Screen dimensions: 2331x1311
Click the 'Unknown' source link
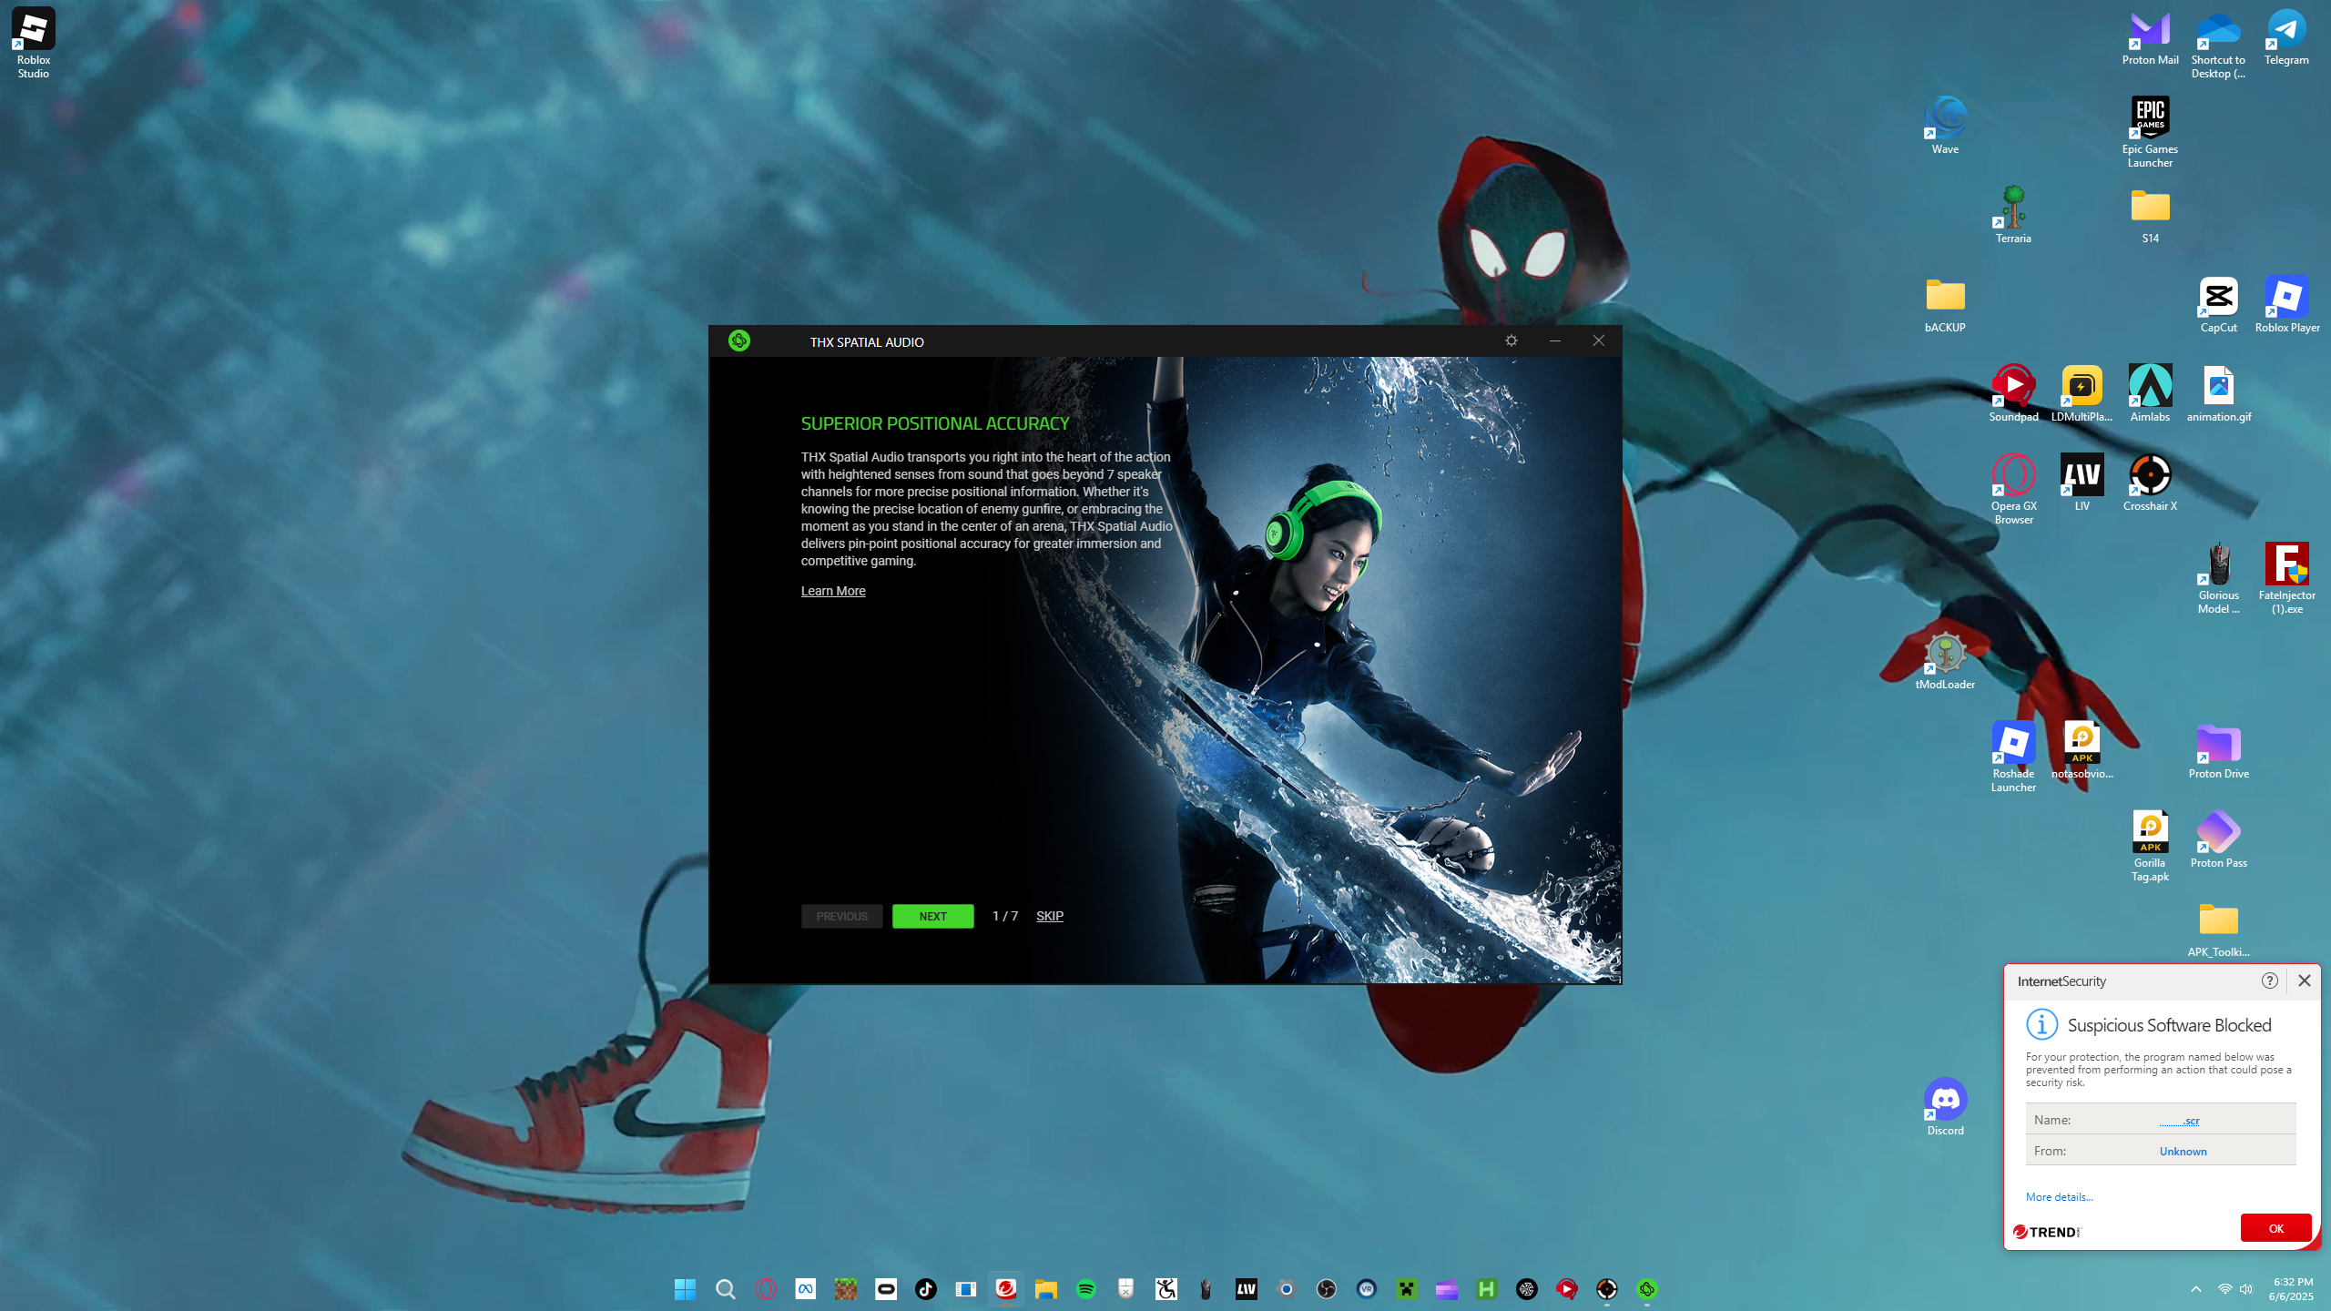click(x=2183, y=1152)
